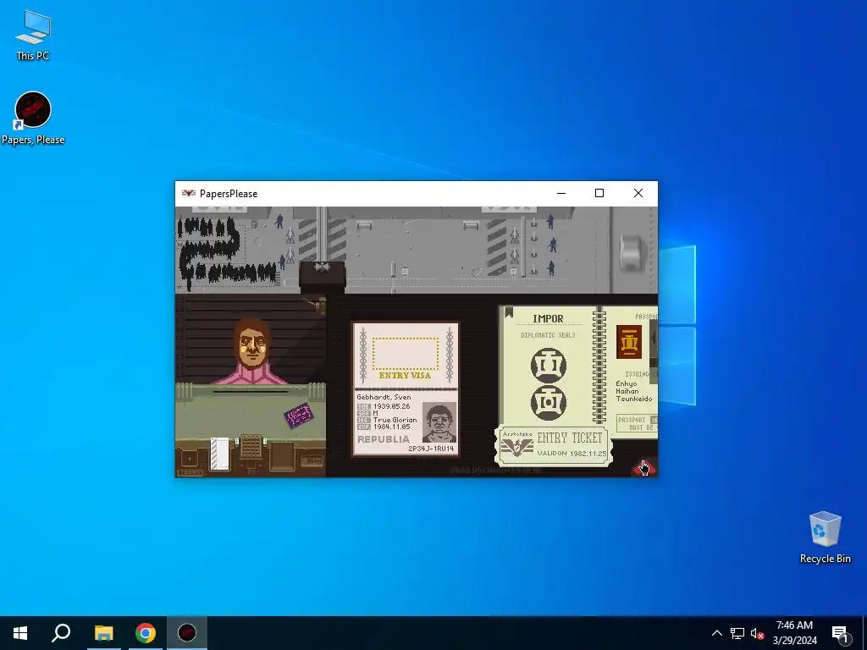This screenshot has width=867, height=650.
Task: Click the Arstotzka eagle emblem on the entry ticket
Action: point(517,449)
